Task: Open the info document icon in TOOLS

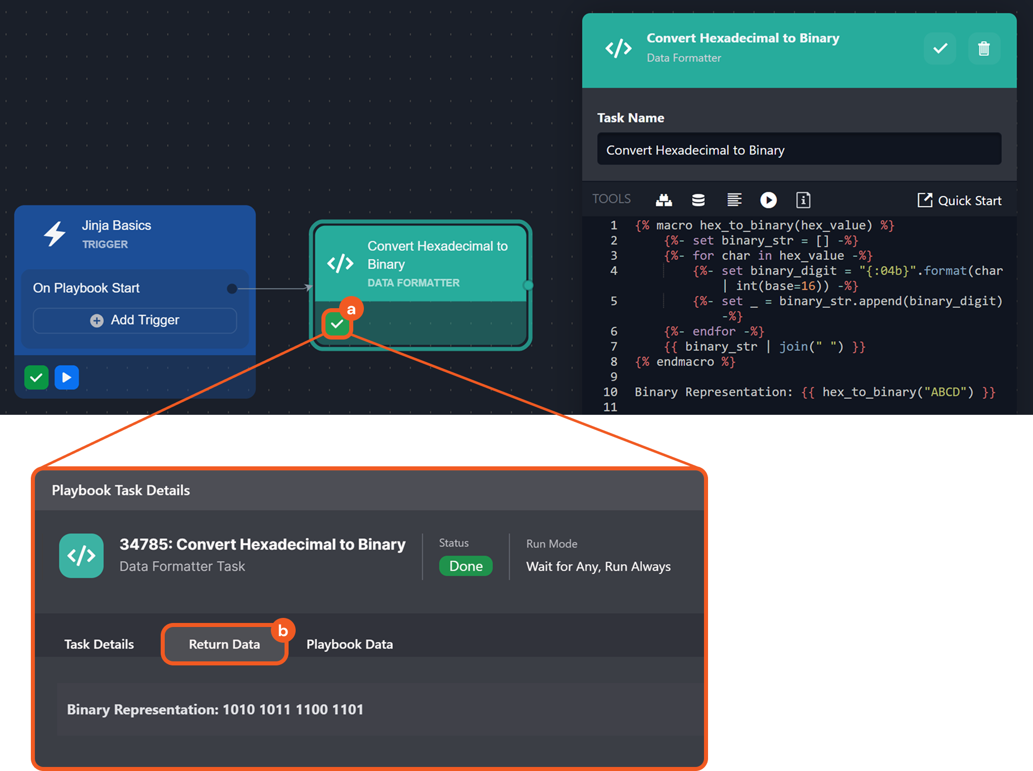Action: click(803, 200)
